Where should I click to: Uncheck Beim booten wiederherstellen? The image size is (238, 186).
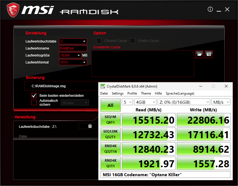click(34, 95)
